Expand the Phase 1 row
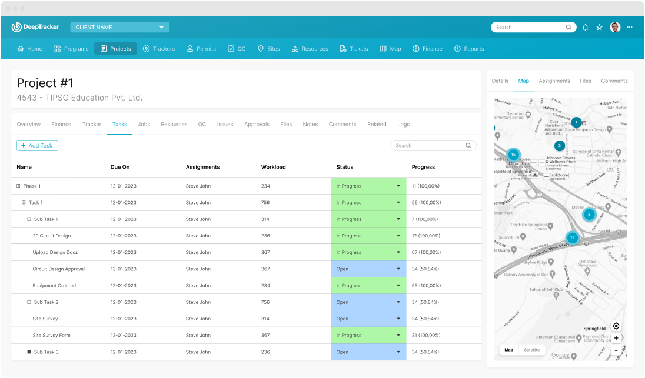 pyautogui.click(x=18, y=186)
